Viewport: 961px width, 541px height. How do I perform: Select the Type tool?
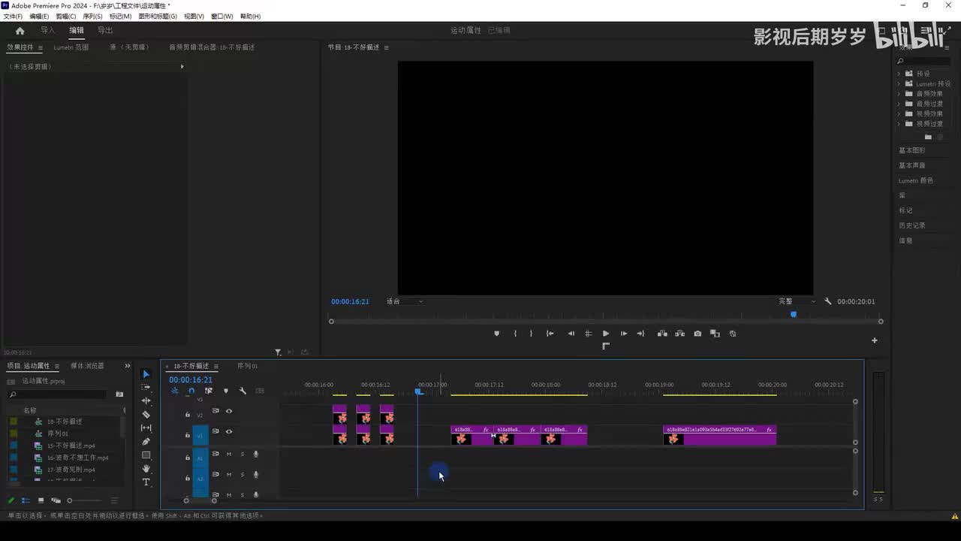coord(146,482)
